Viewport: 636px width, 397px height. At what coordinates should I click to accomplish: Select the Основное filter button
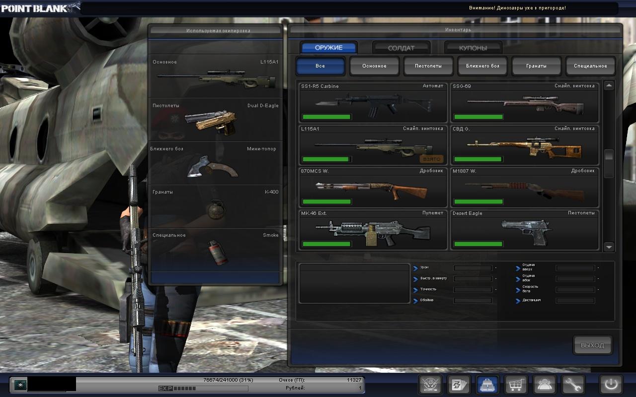click(x=374, y=66)
